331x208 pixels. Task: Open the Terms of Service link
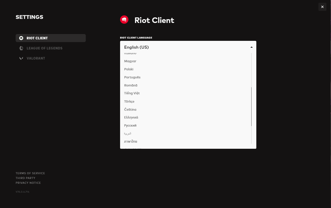click(30, 173)
